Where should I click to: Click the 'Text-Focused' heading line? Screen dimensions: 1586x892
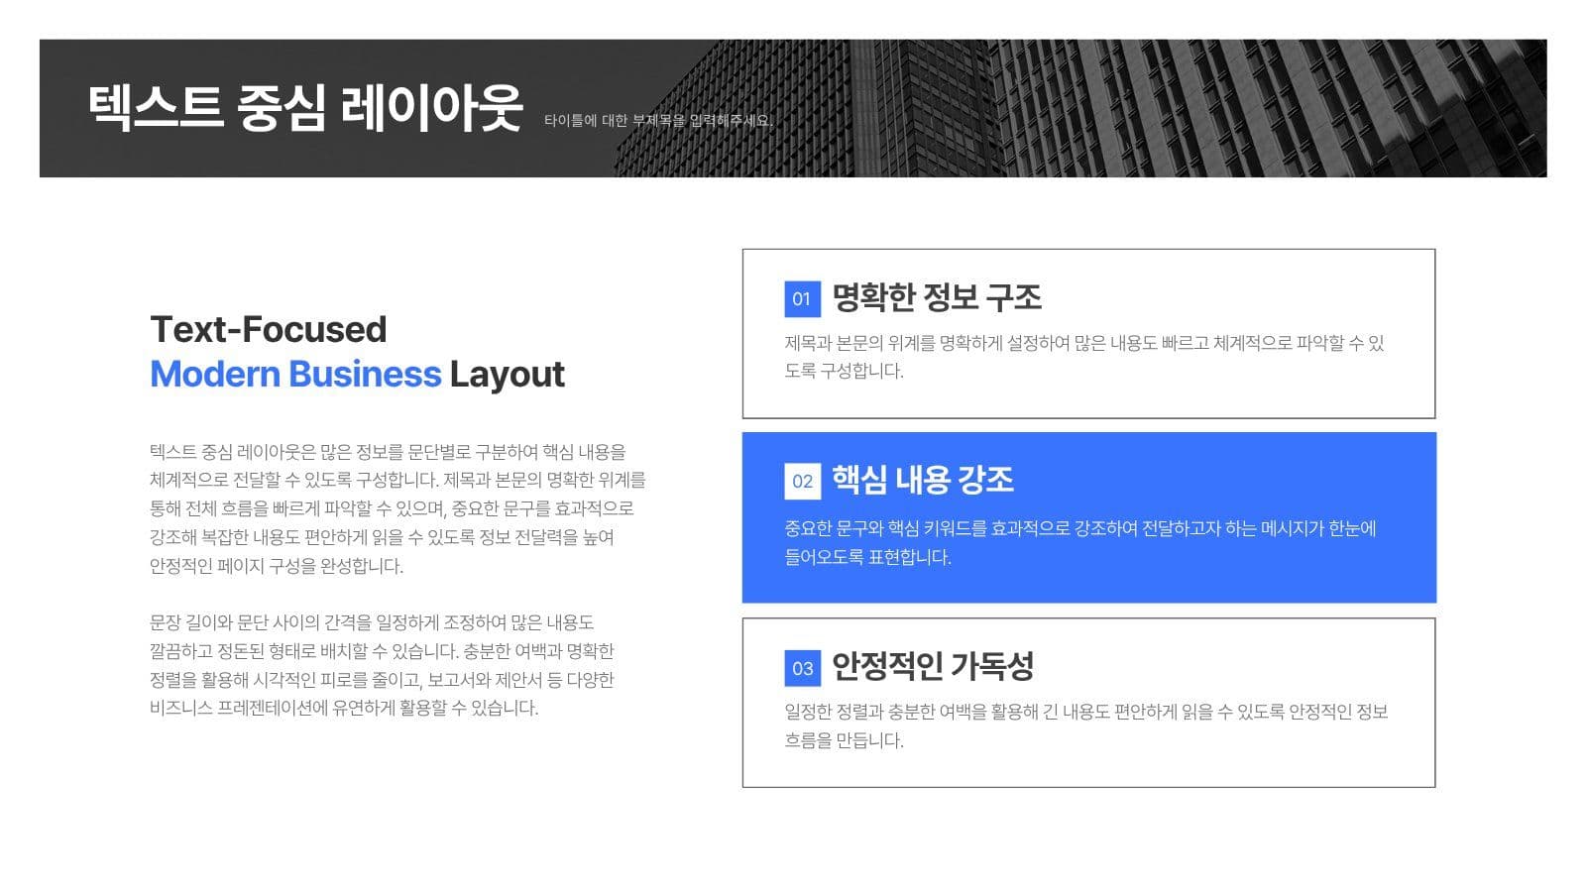tap(269, 329)
